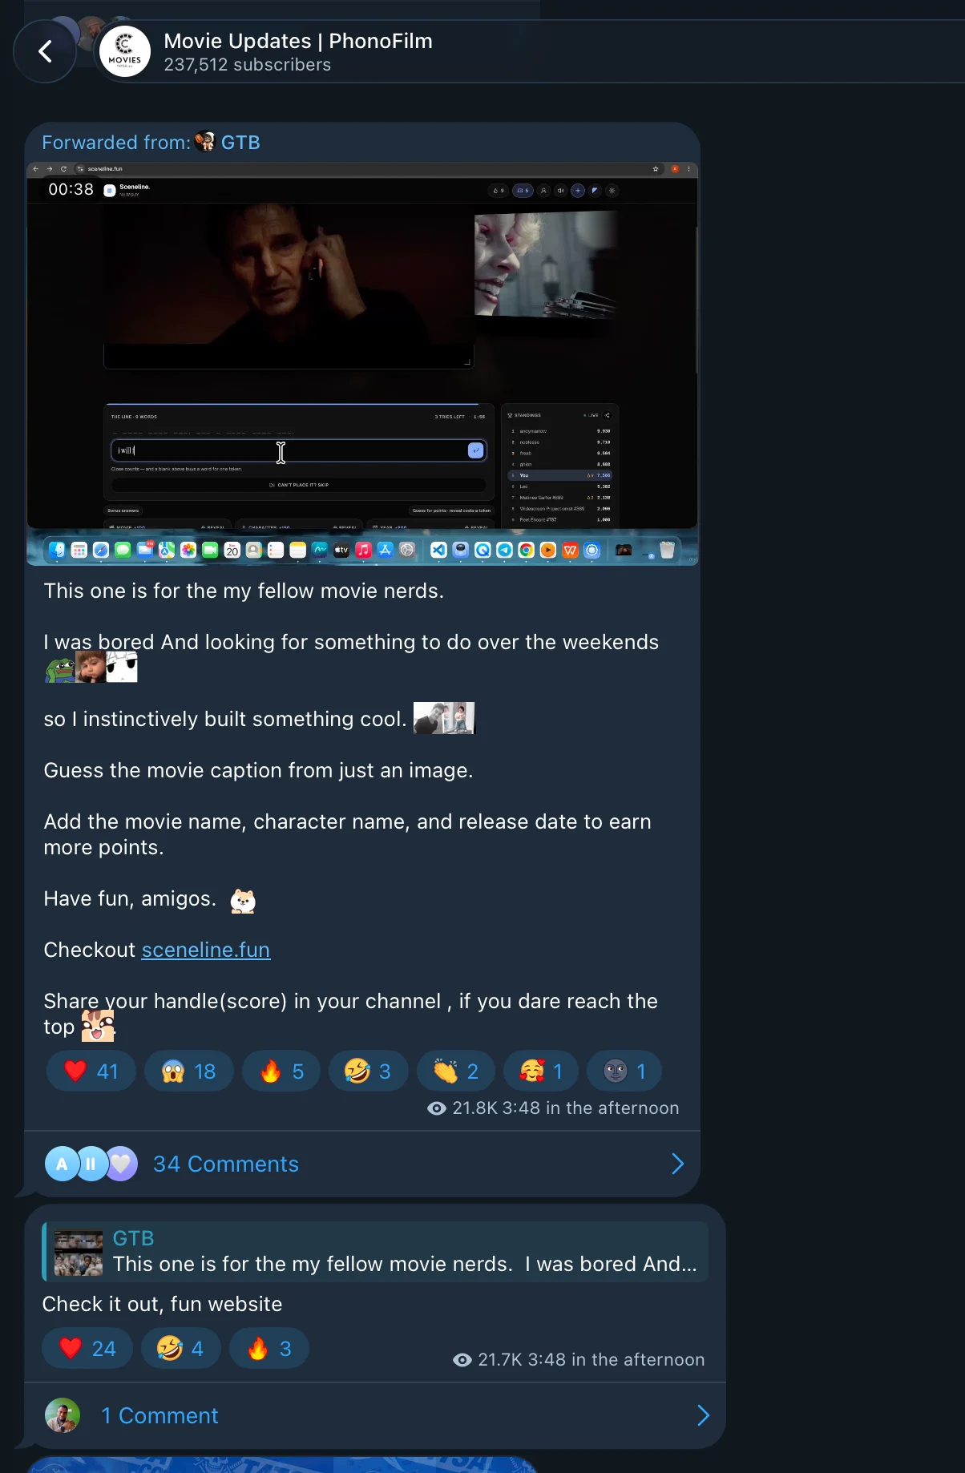This screenshot has width=965, height=1473.
Task: Add the smiling hearts face reaction
Action: pyautogui.click(x=541, y=1071)
